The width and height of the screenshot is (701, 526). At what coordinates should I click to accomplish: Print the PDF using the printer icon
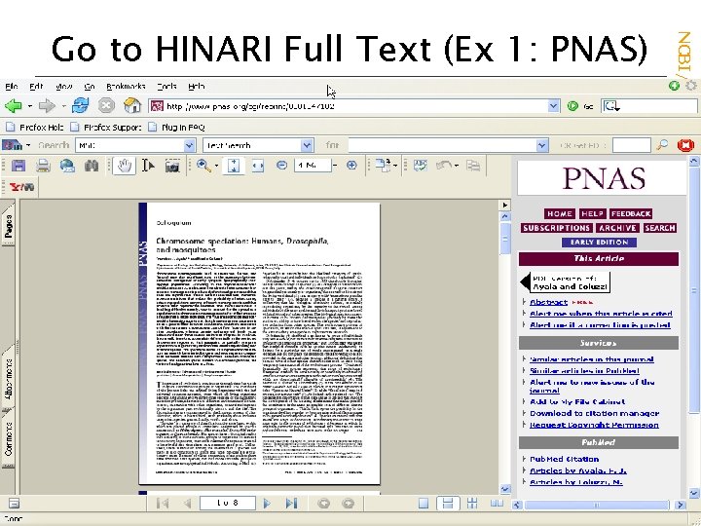pos(43,166)
